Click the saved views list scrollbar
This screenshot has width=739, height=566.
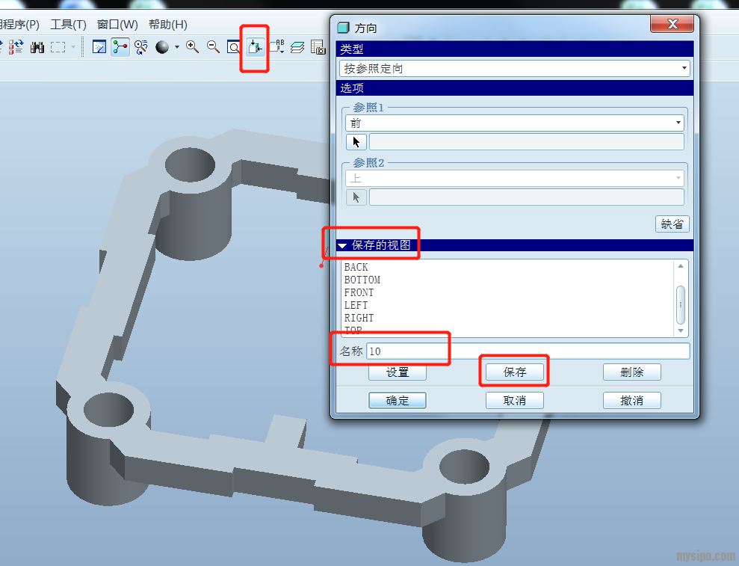(680, 299)
